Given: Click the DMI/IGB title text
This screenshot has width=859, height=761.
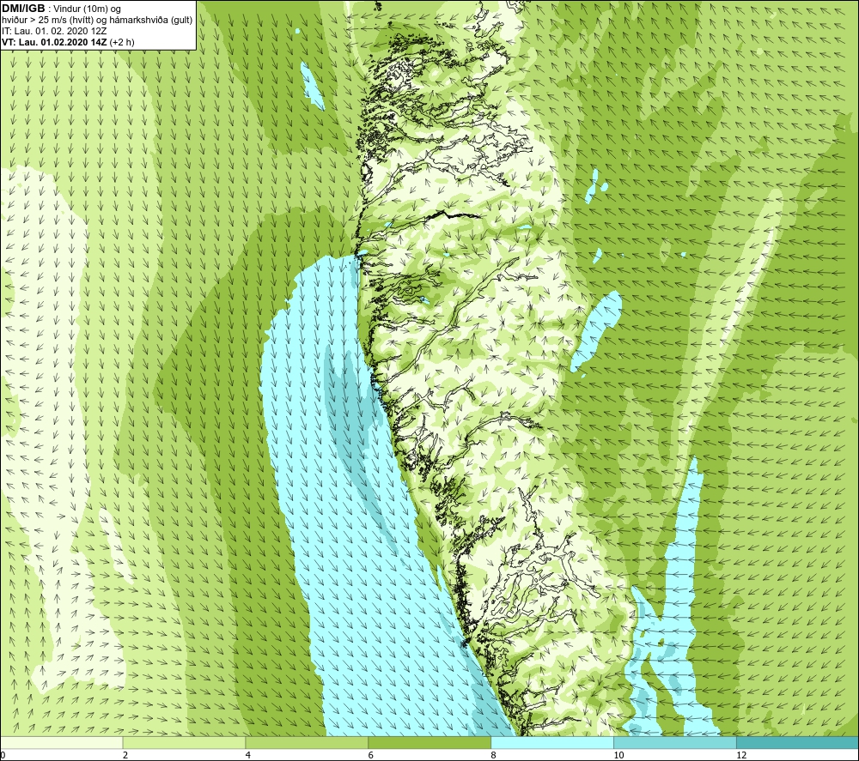Looking at the screenshot, I should coord(23,9).
